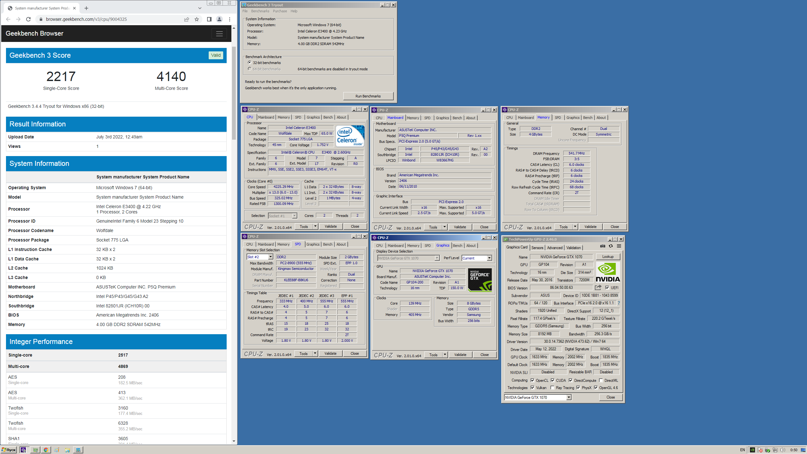Viewport: 807px width, 454px height.
Task: Toggle the DirectML checkbox
Action: click(601, 381)
